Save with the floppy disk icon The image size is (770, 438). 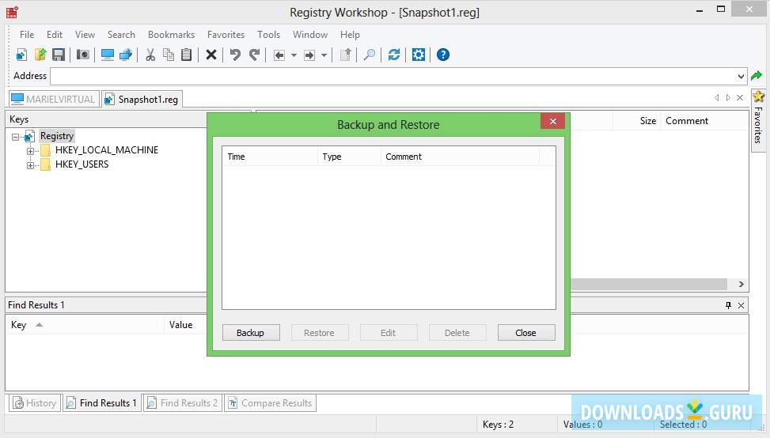(x=59, y=55)
